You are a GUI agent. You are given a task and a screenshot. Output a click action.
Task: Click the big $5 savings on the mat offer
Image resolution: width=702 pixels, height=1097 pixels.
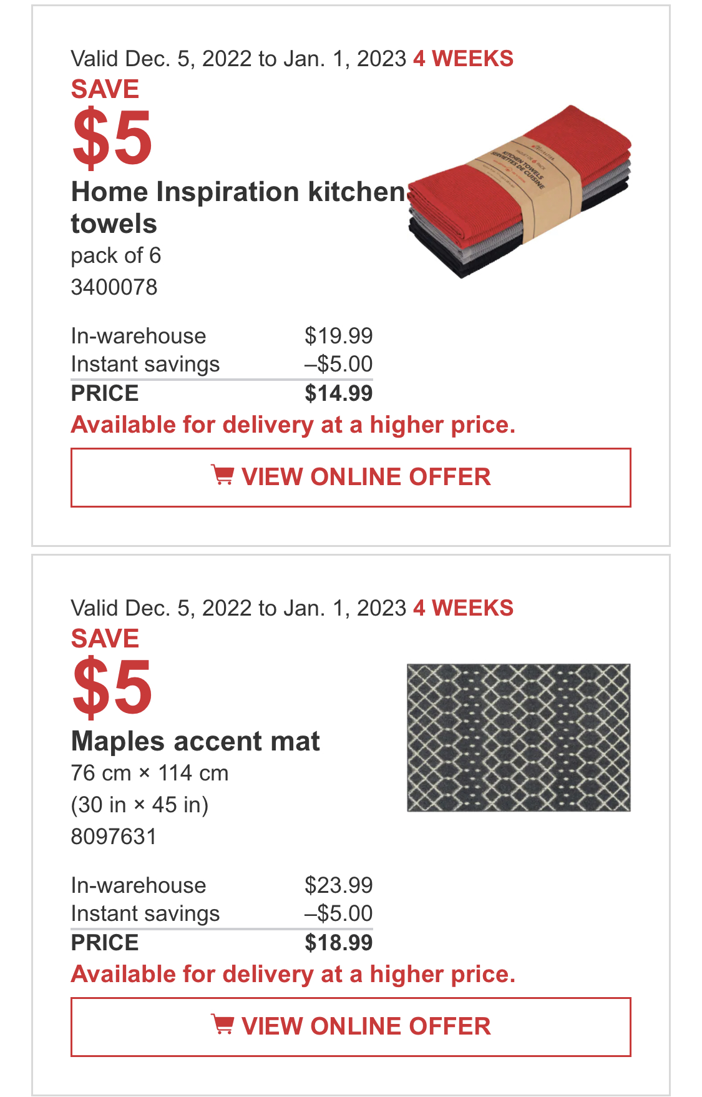click(112, 687)
